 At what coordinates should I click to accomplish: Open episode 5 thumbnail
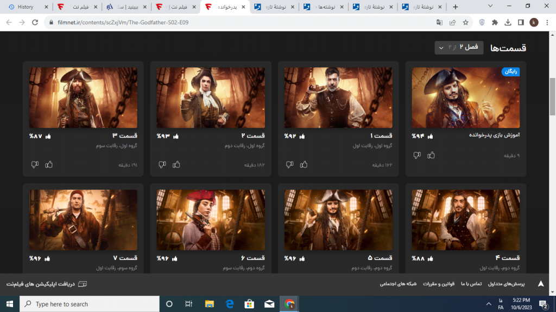point(338,219)
